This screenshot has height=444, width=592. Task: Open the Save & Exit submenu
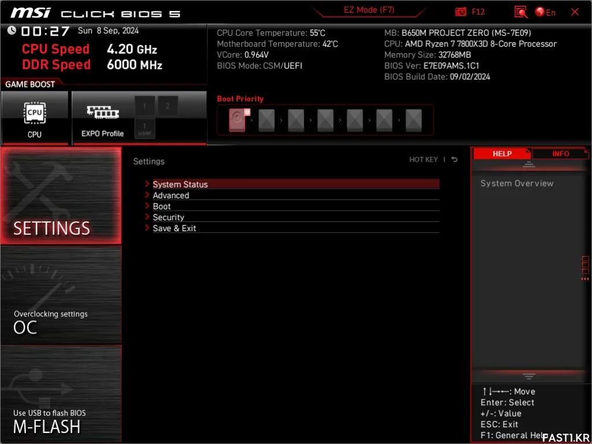(x=174, y=228)
